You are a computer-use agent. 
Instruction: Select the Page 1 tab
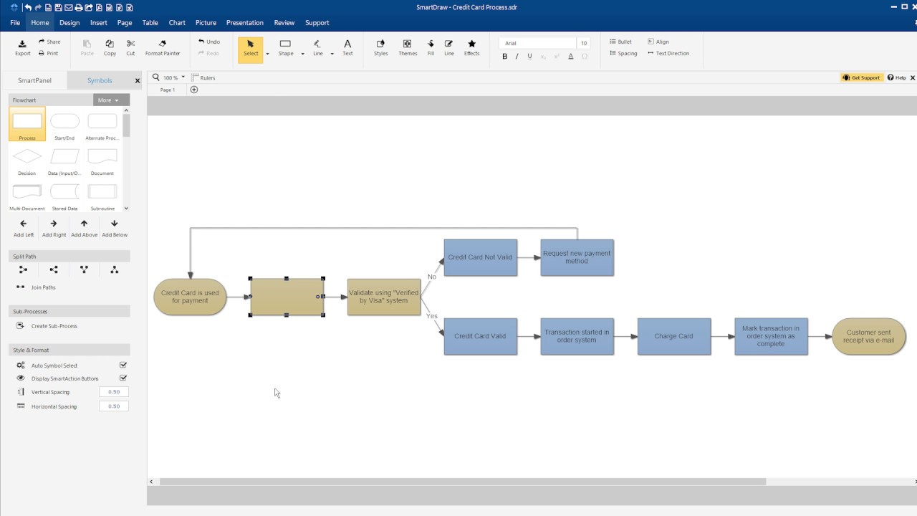pyautogui.click(x=168, y=90)
